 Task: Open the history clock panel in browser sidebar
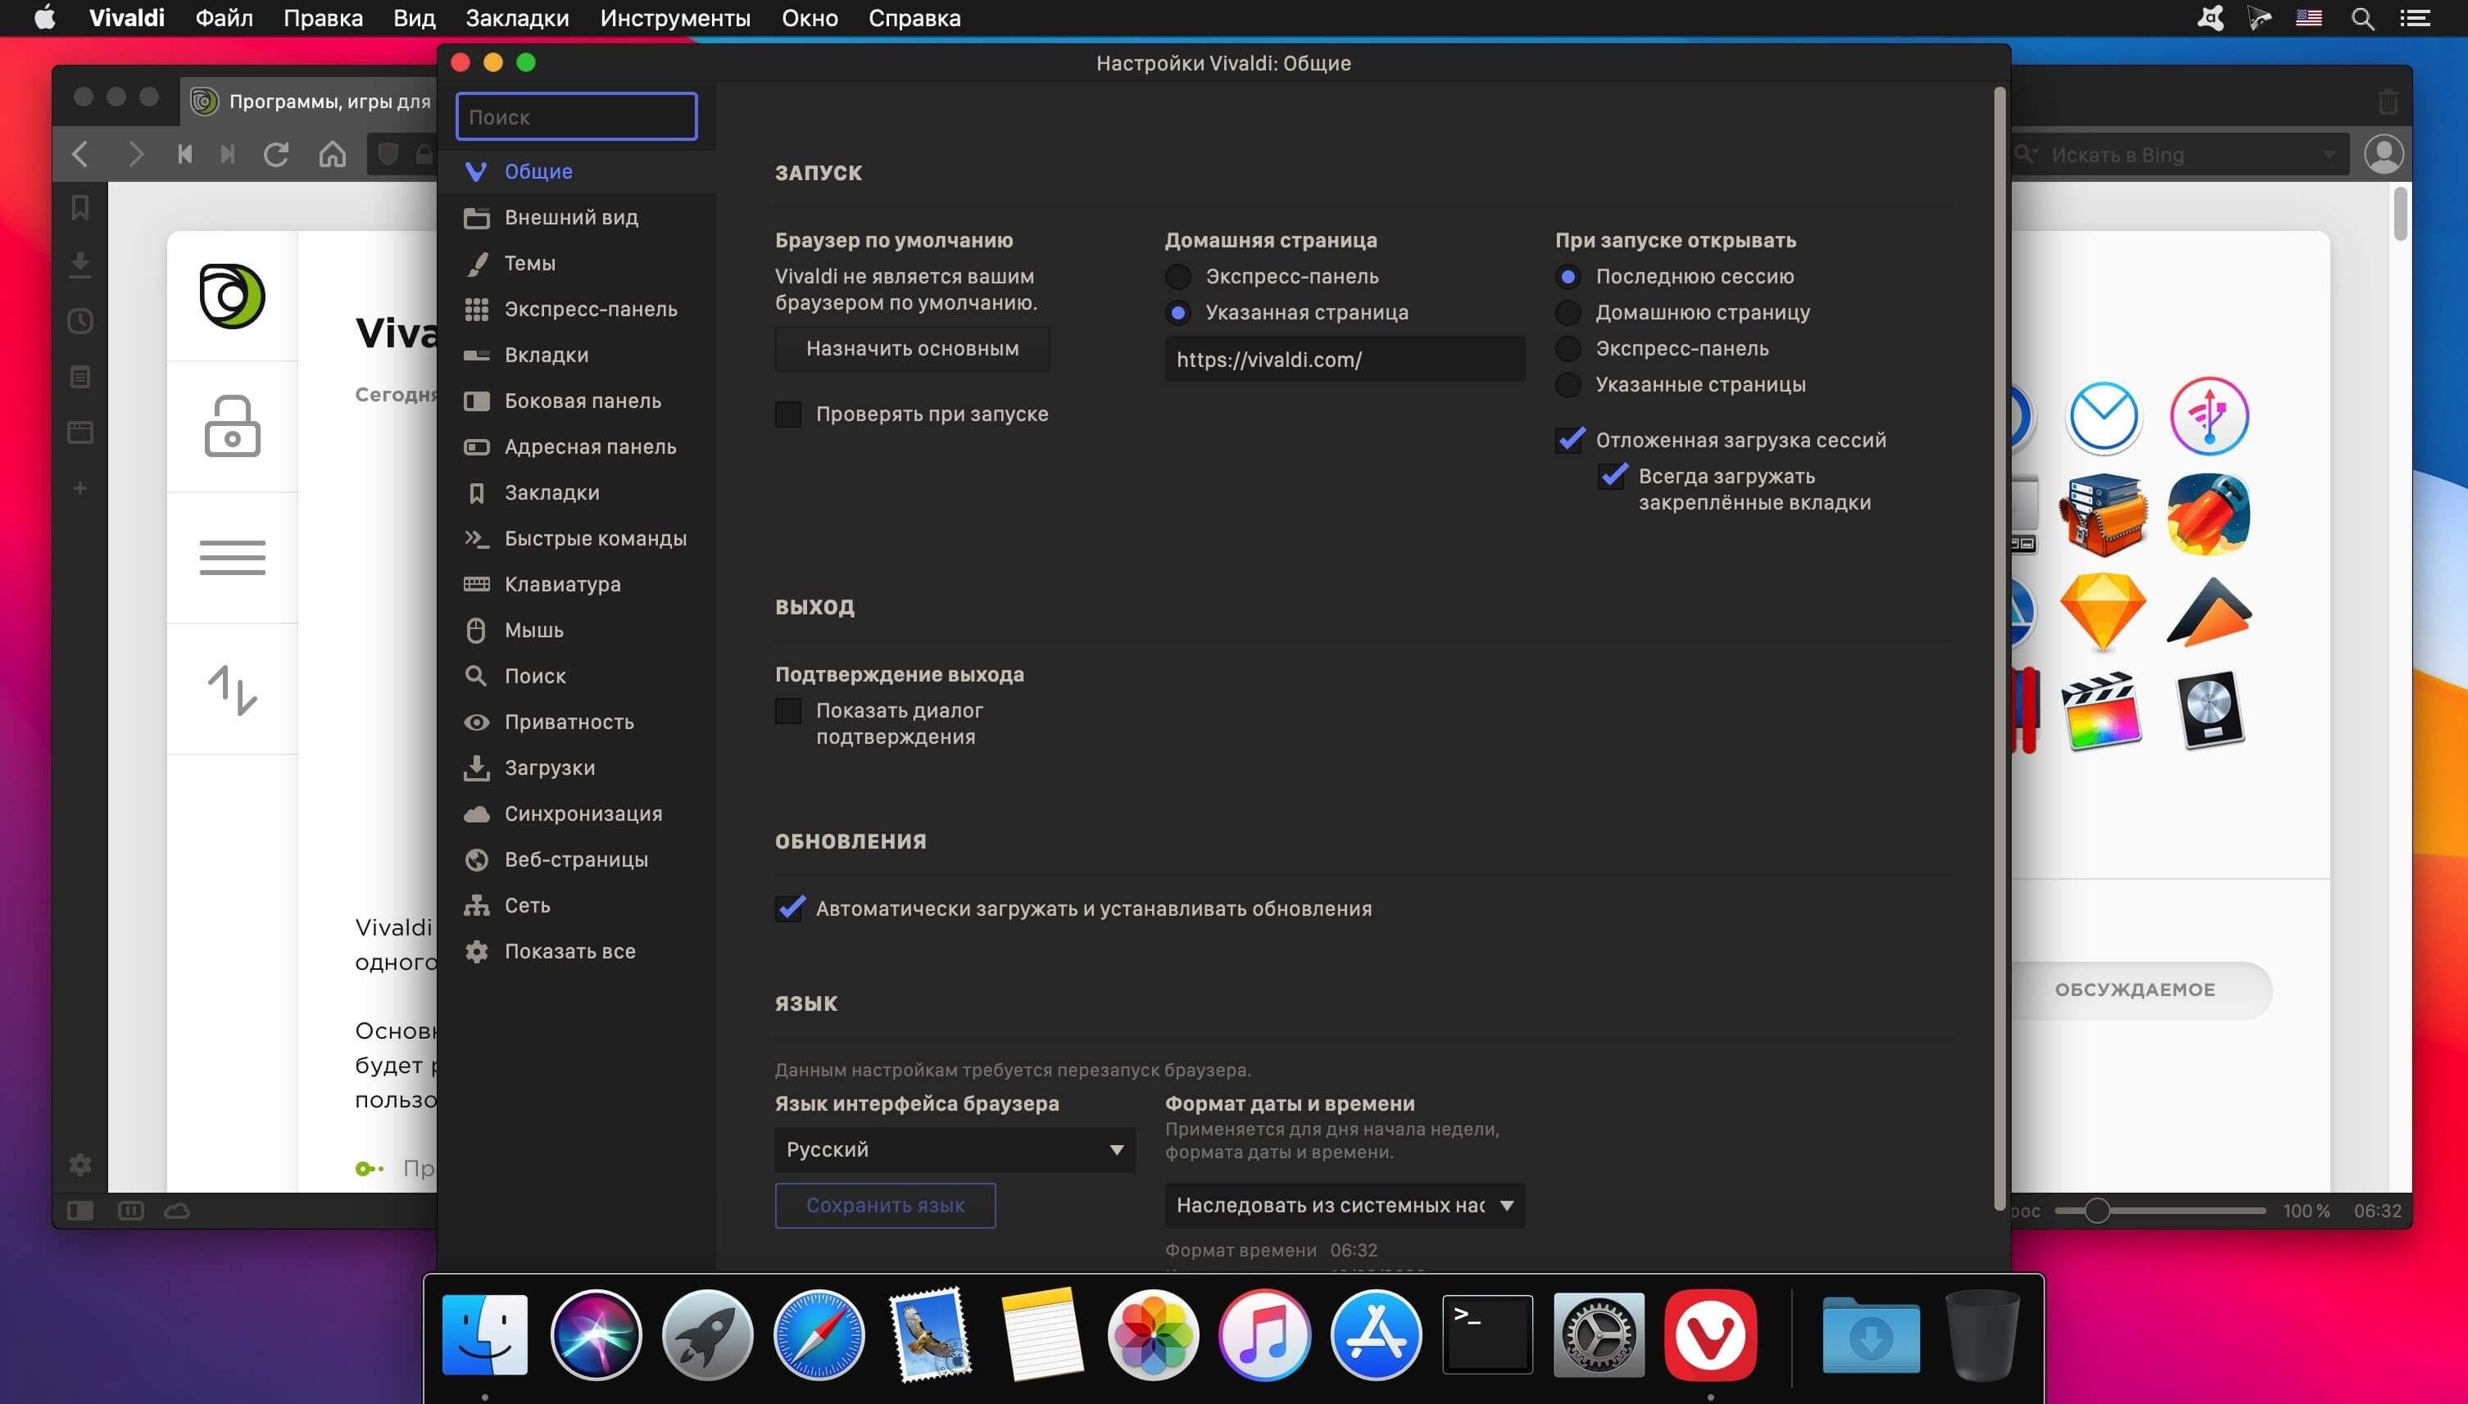click(80, 320)
